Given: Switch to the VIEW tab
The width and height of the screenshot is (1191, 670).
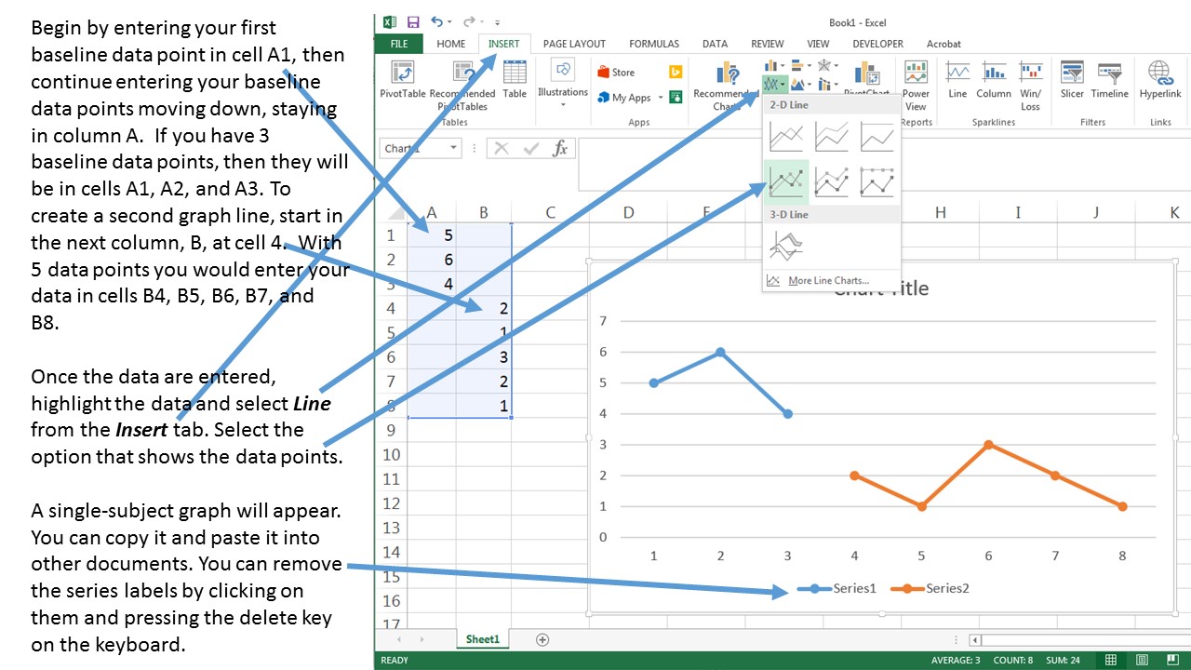Looking at the screenshot, I should [818, 44].
